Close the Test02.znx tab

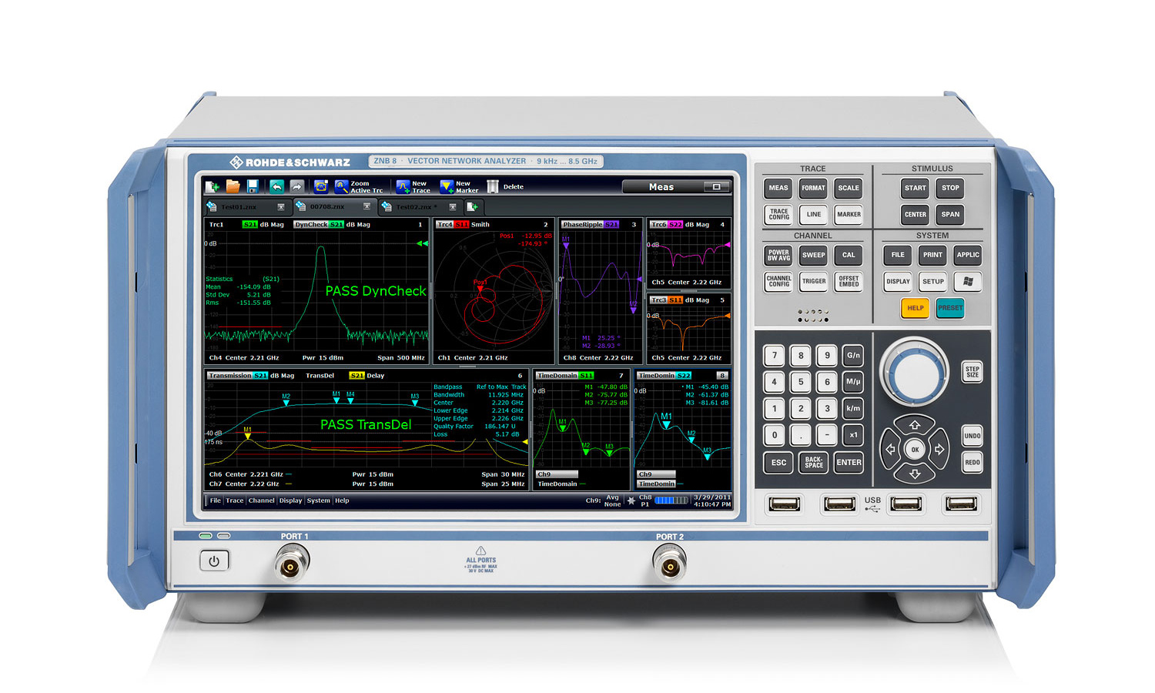click(453, 206)
